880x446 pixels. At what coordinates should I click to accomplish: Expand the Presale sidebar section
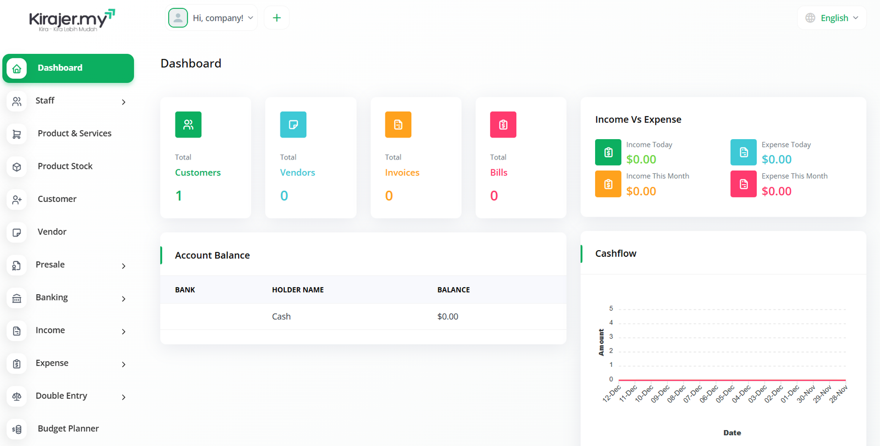[68, 265]
